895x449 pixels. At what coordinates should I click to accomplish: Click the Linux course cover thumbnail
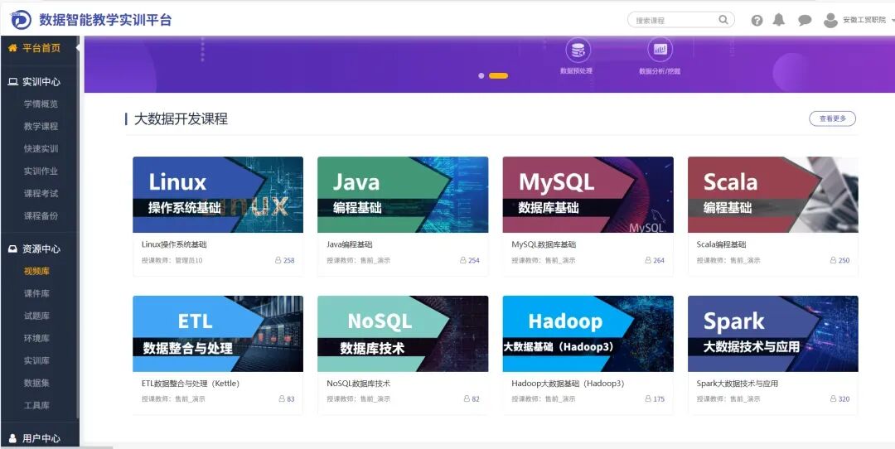(x=218, y=195)
